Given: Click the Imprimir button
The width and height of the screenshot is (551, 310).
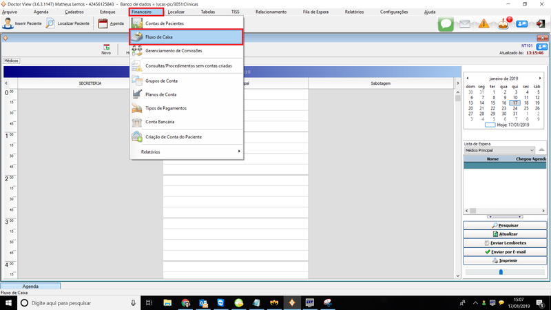Looking at the screenshot, I should (x=505, y=260).
